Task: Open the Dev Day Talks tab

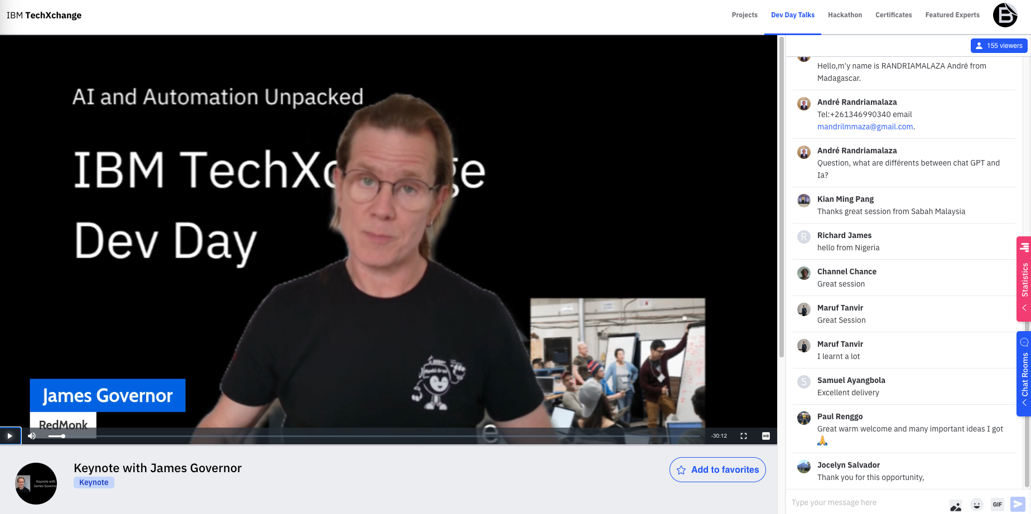Action: 793,15
